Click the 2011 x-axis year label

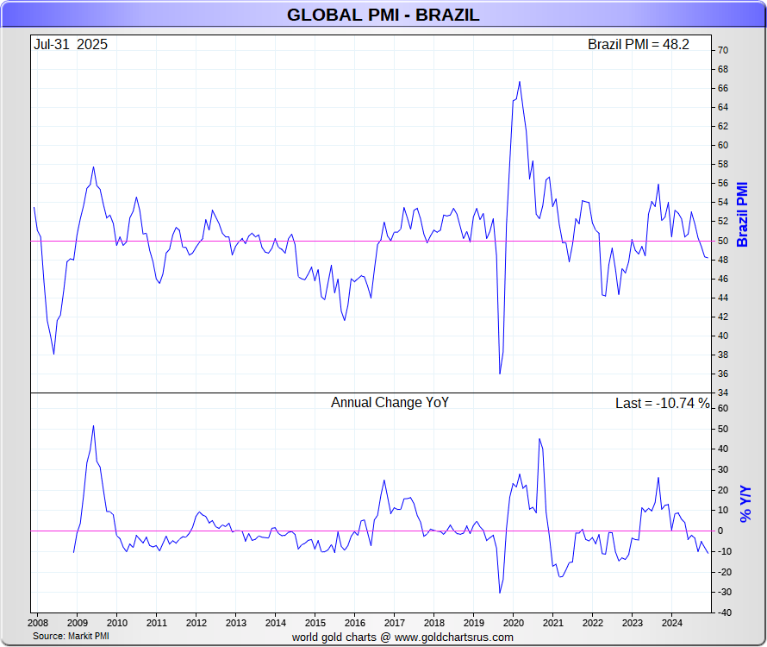[x=157, y=623]
